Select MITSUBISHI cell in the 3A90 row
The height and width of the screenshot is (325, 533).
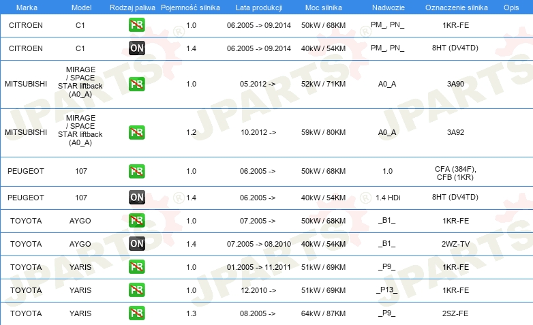click(x=26, y=84)
